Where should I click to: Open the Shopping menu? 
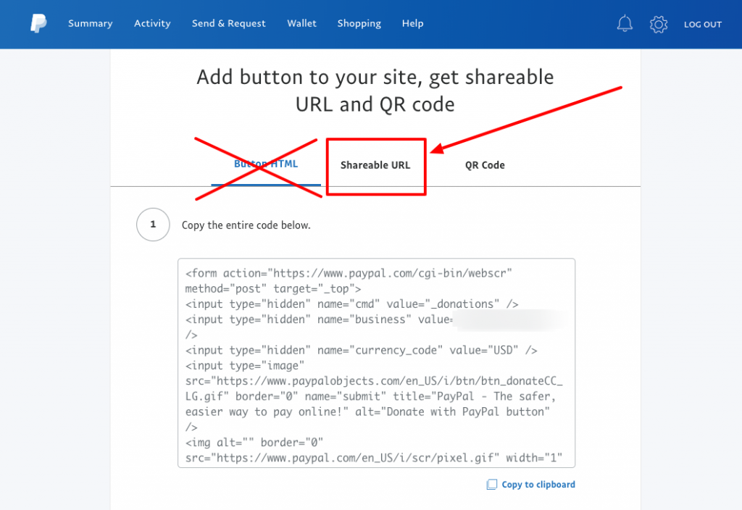click(x=359, y=23)
